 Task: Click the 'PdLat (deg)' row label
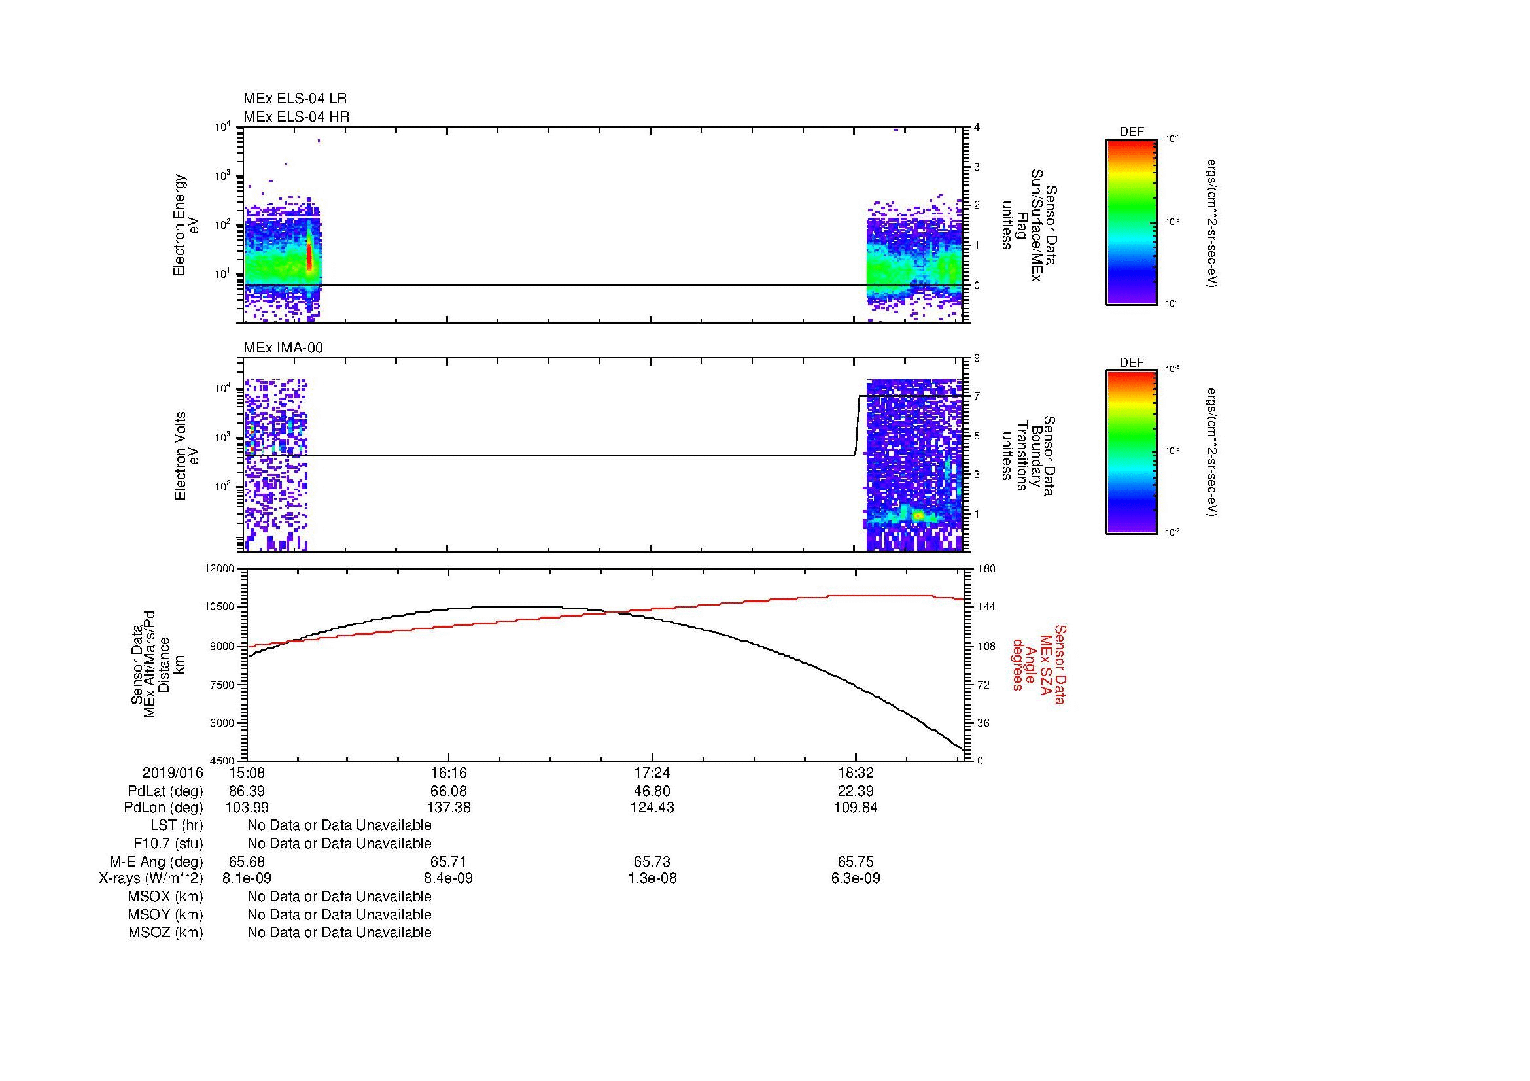[x=165, y=791]
